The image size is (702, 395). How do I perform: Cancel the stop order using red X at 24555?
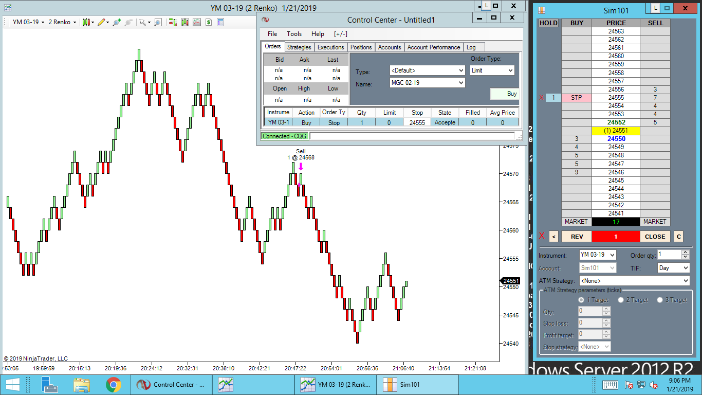click(541, 98)
